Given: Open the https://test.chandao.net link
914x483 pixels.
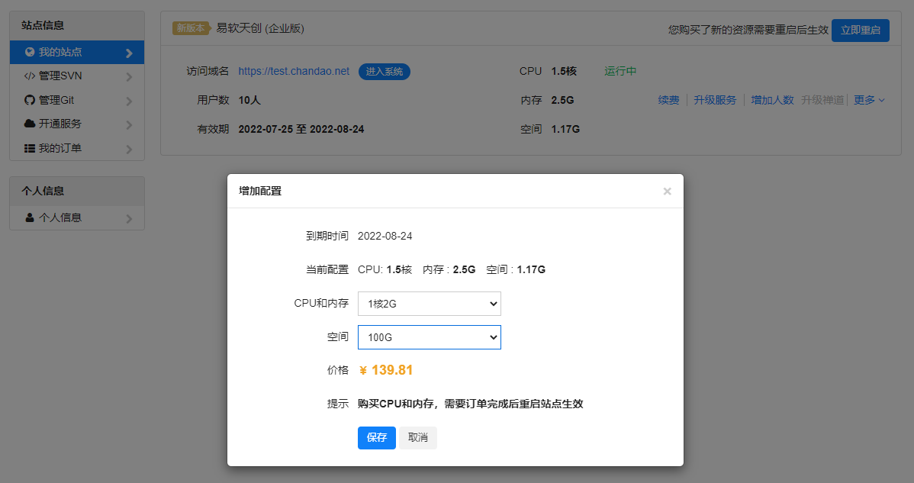Looking at the screenshot, I should [x=294, y=71].
